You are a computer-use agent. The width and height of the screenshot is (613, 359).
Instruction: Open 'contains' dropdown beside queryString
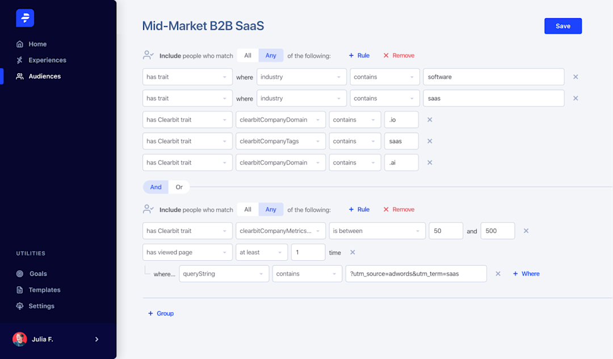307,274
